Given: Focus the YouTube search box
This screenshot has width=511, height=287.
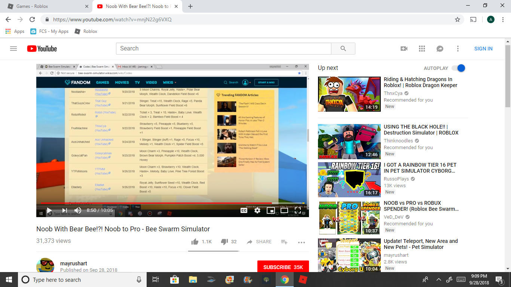Looking at the screenshot, I should pos(224,49).
